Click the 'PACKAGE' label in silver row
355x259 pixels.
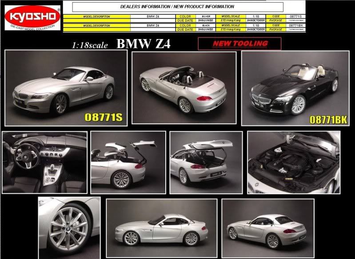[x=276, y=20]
